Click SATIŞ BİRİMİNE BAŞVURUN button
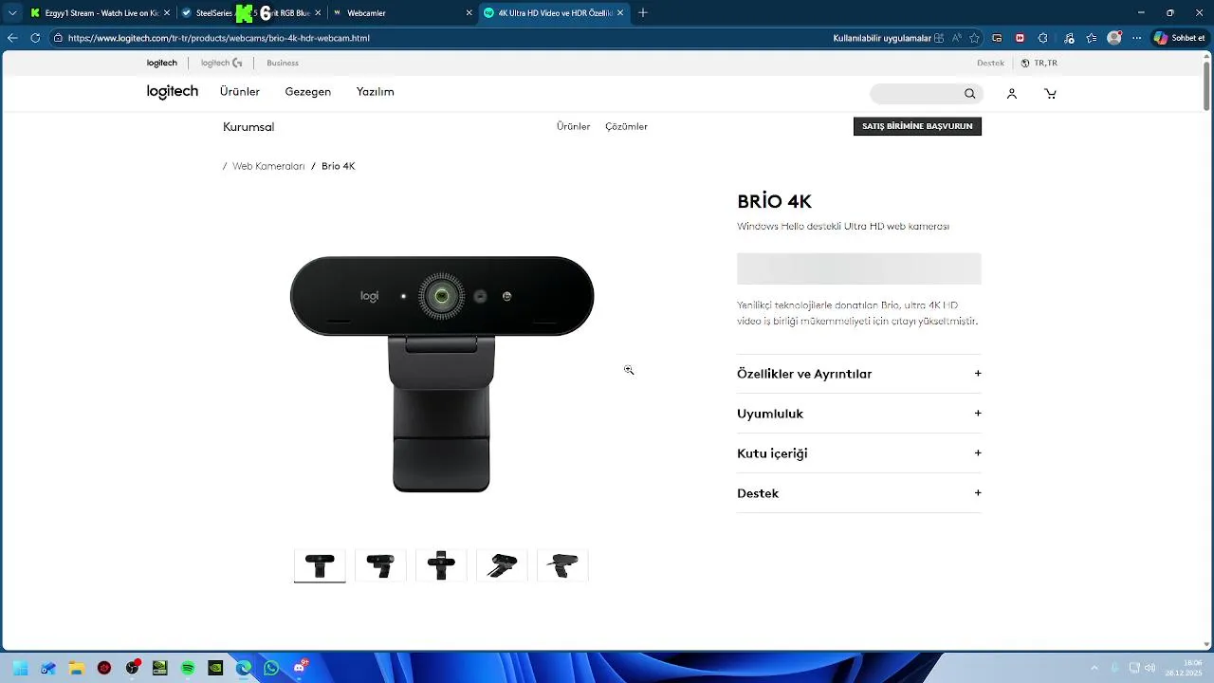1214x683 pixels. [917, 126]
